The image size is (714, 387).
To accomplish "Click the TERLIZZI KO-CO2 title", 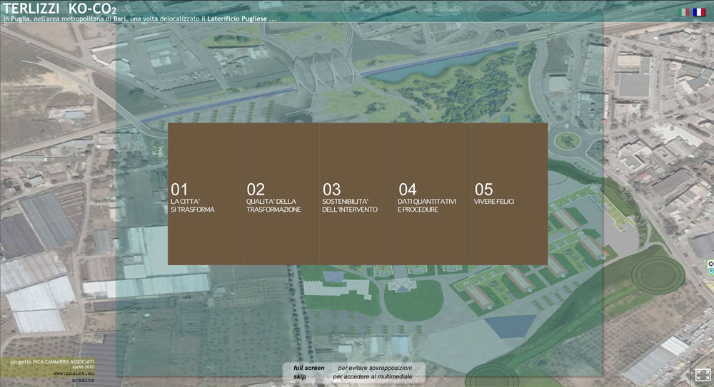I will [x=59, y=8].
